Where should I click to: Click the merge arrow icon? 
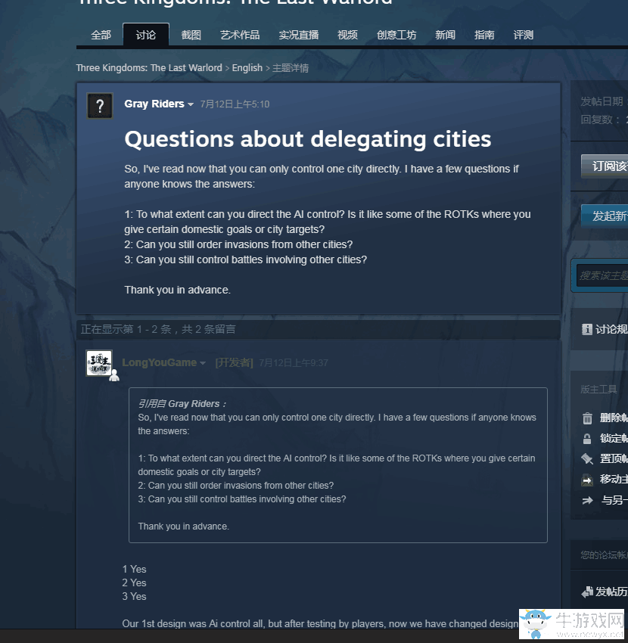click(x=587, y=500)
